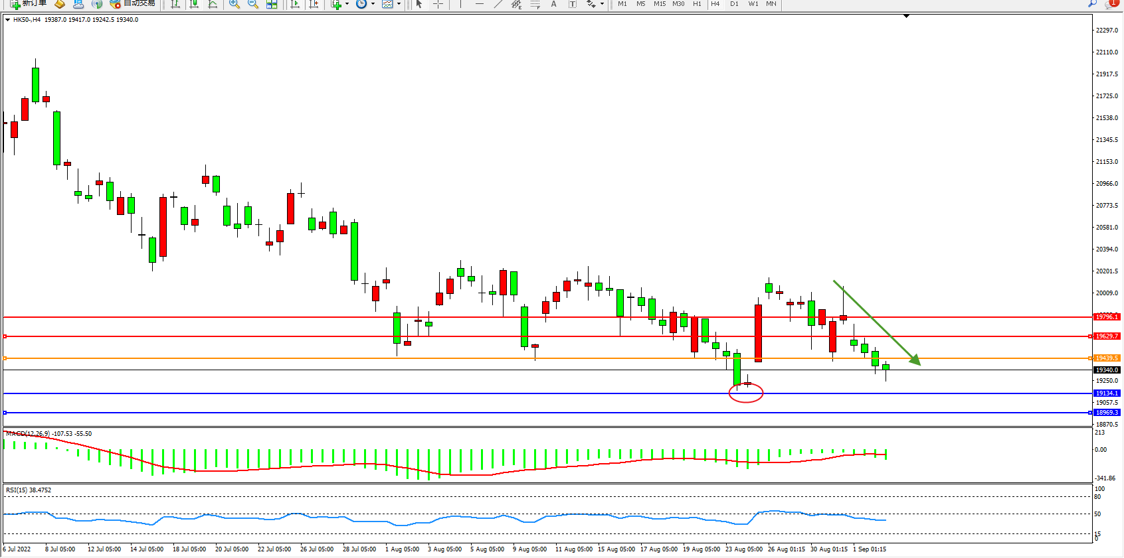The height and width of the screenshot is (558, 1124).
Task: Toggle the AutoTrading button
Action: click(x=133, y=3)
